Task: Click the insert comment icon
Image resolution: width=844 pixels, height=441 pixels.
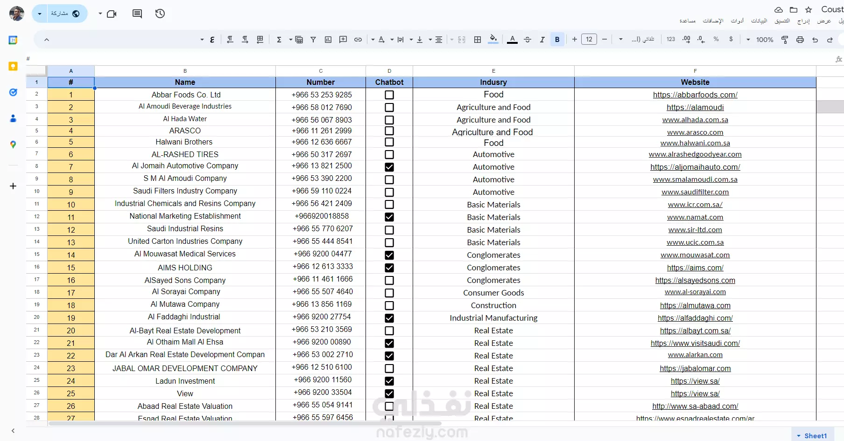Action: point(343,40)
